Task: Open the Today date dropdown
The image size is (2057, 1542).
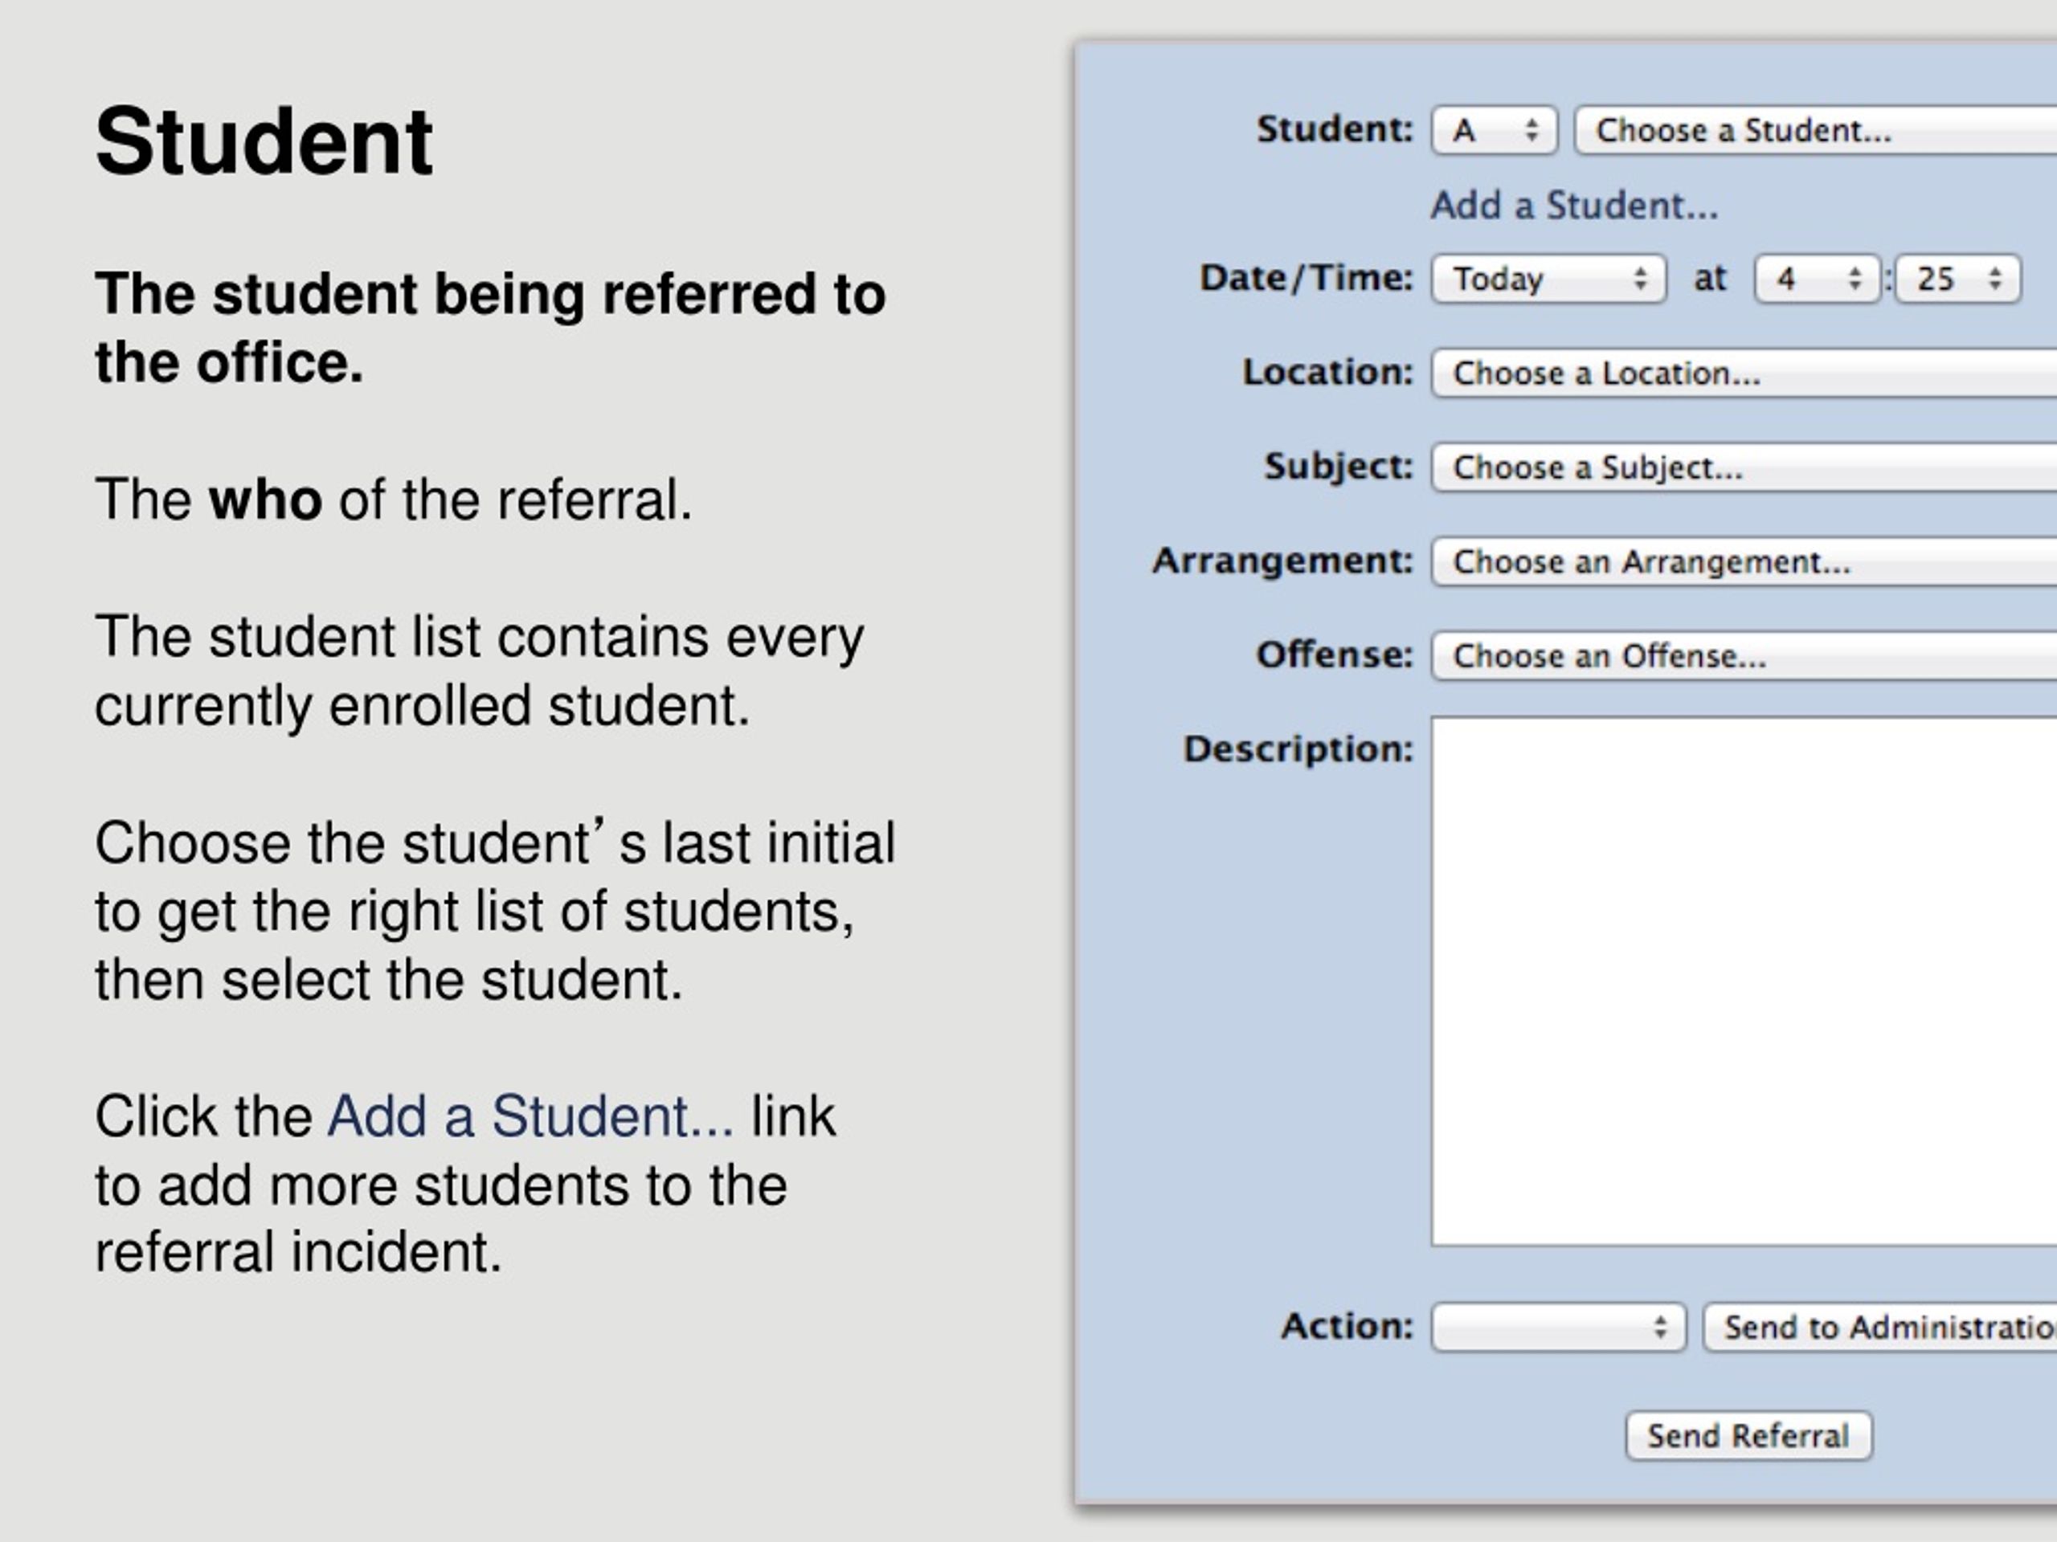Action: [x=1548, y=279]
